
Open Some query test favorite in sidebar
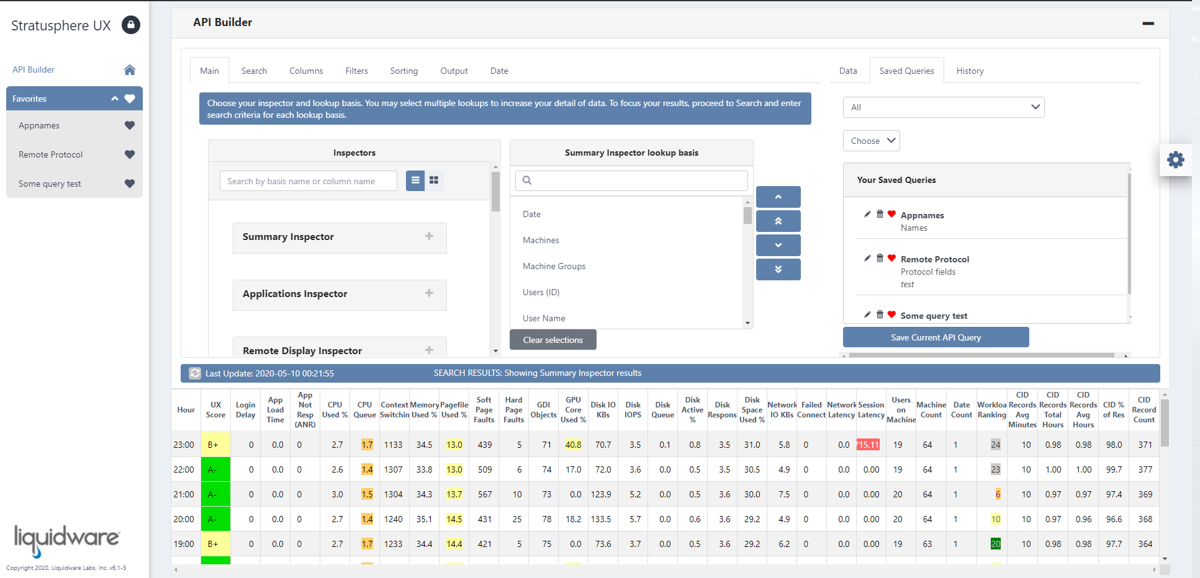pyautogui.click(x=50, y=184)
